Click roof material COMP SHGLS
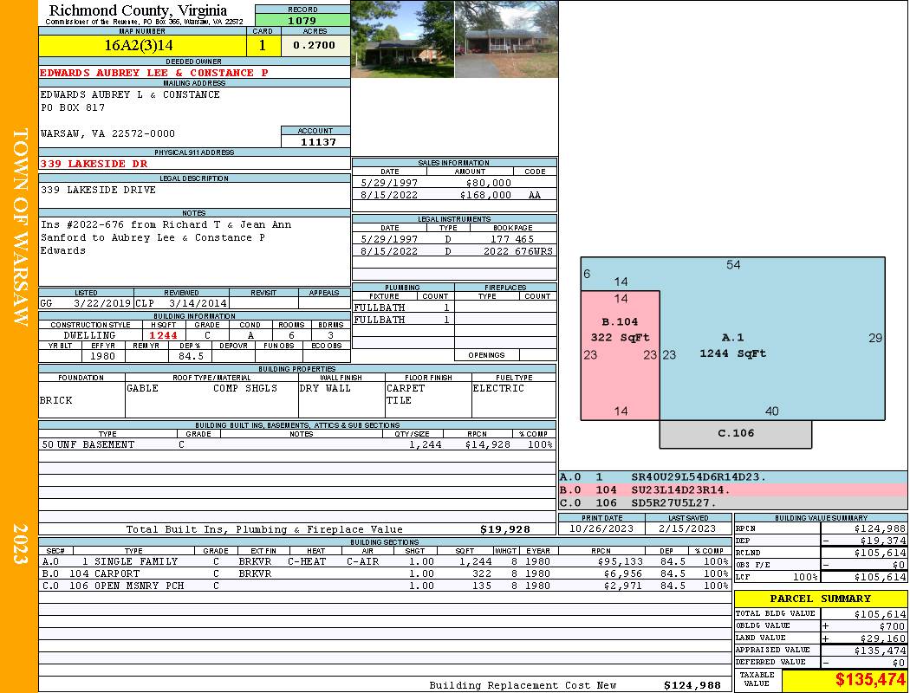The width and height of the screenshot is (910, 693). (x=245, y=388)
